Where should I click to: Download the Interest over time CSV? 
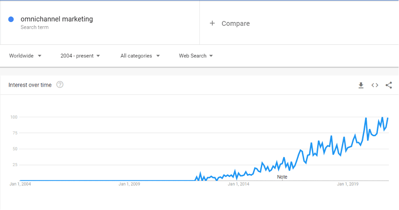pos(361,85)
